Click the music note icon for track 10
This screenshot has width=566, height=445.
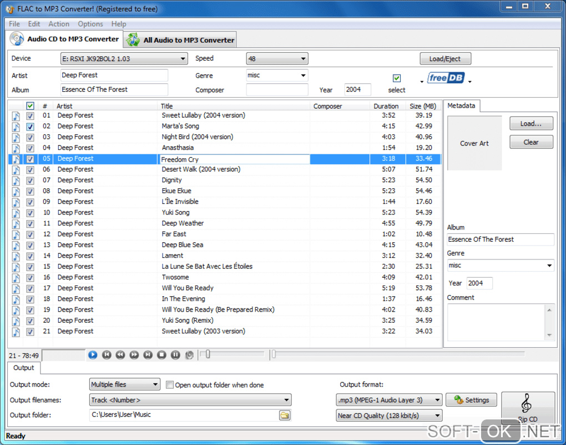[16, 213]
